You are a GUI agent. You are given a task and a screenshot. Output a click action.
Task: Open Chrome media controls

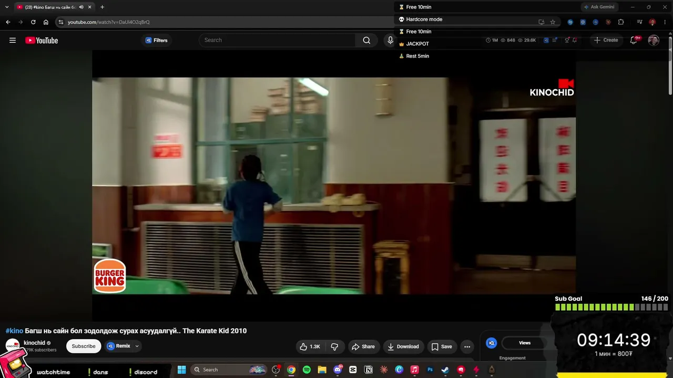pyautogui.click(x=639, y=22)
